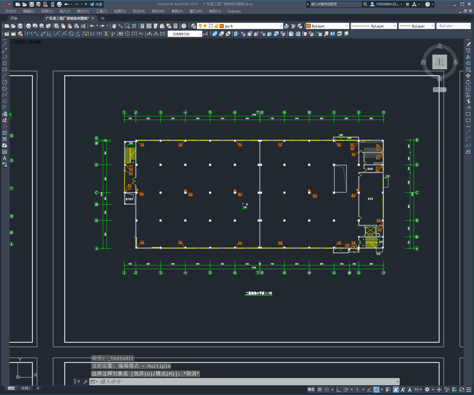This screenshot has height=395, width=474.
Task: Click the 模型 model space status button
Action: click(x=311, y=390)
